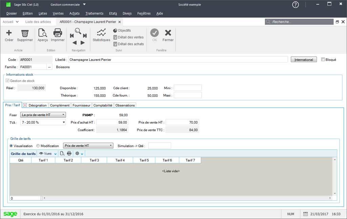The height and width of the screenshot is (219, 347).
Task: Switch to the Observations tab
Action: [x=125, y=105]
